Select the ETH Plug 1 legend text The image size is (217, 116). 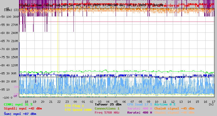pyautogui.click(x=74, y=106)
